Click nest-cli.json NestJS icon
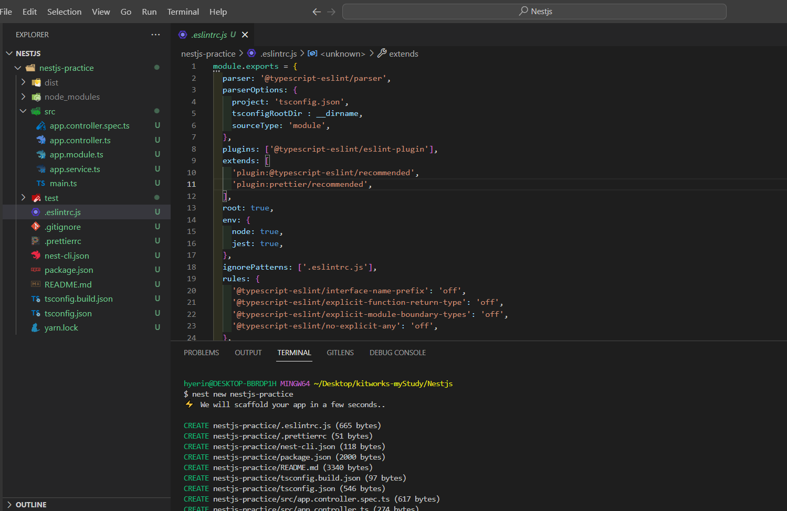 pos(36,256)
